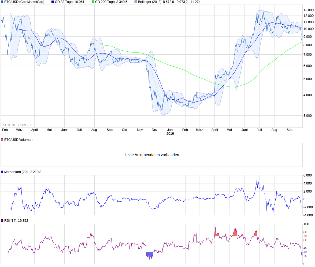This screenshot has width=315, height=267.
Task: Click the BTC/USD (CoinMarketCap) legend color square
Action: [2, 2]
